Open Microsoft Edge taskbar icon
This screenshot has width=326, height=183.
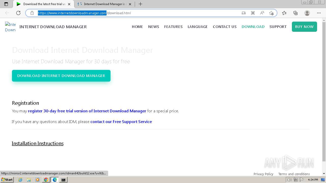pyautogui.click(x=55, y=180)
